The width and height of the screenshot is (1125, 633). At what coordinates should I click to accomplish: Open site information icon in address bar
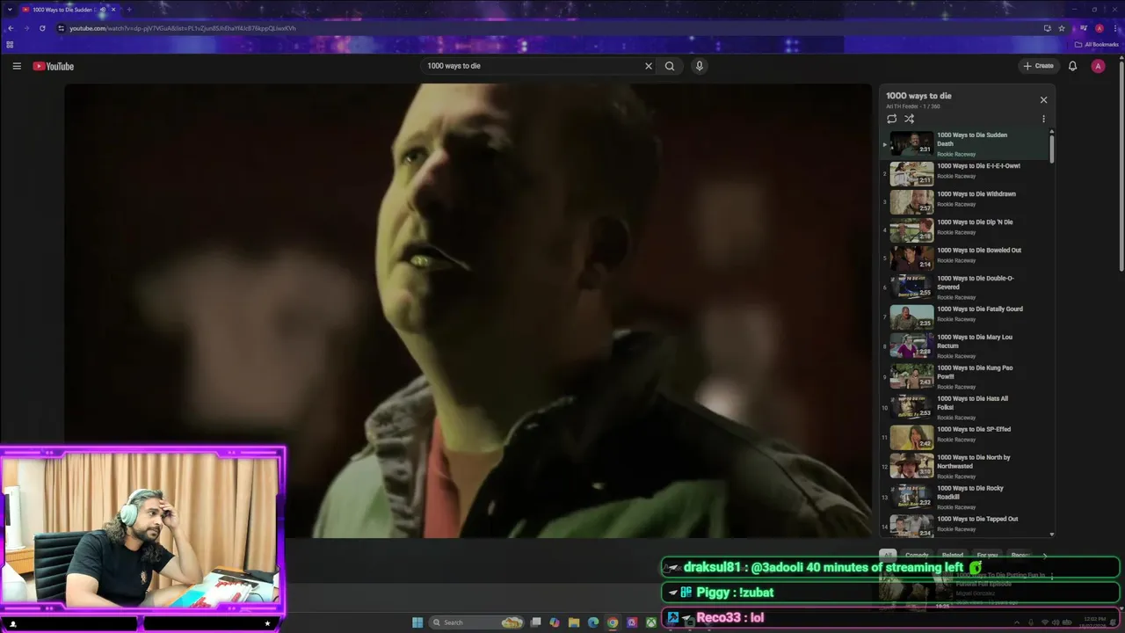pos(61,28)
